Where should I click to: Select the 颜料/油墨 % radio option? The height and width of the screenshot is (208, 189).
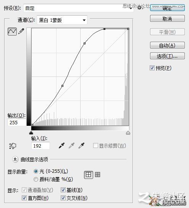(x=36, y=179)
